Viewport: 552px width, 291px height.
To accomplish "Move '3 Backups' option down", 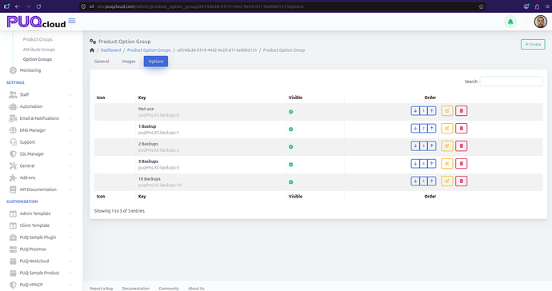I will 415,164.
